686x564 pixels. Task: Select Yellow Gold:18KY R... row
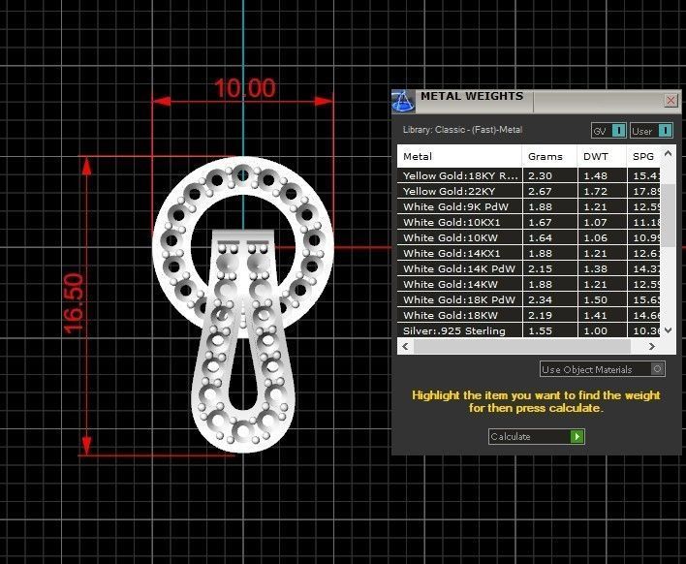[528, 175]
